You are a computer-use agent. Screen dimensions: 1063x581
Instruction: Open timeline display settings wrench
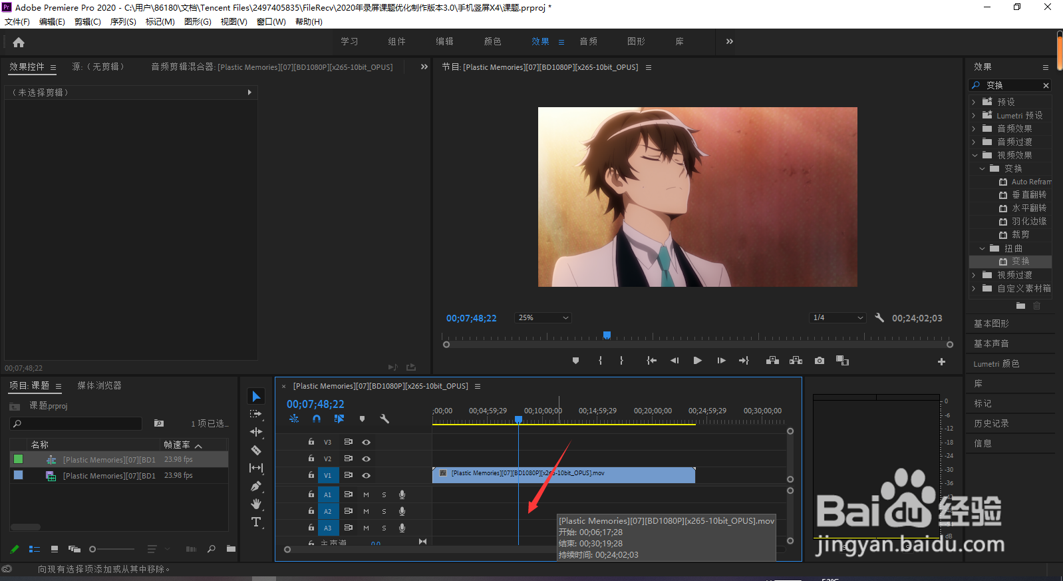point(384,419)
